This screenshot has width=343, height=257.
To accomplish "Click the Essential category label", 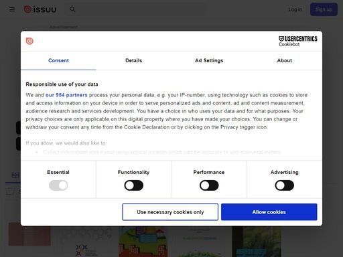I will pos(58,172).
